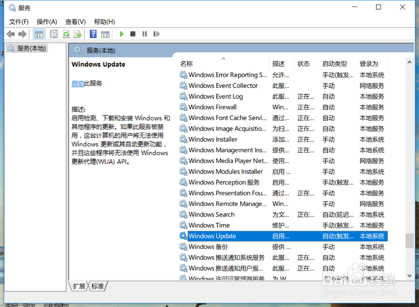Click the Refresh toolbar icon

66,34
